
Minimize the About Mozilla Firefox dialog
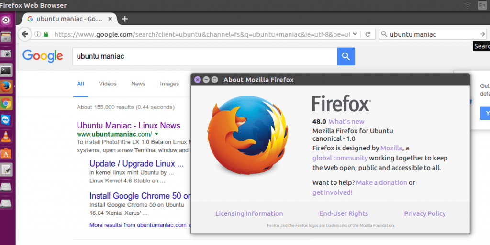(x=206, y=80)
